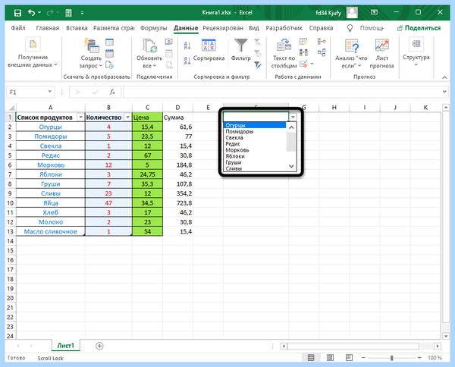Collapse the ribbon with the chevron

pyautogui.click(x=444, y=77)
